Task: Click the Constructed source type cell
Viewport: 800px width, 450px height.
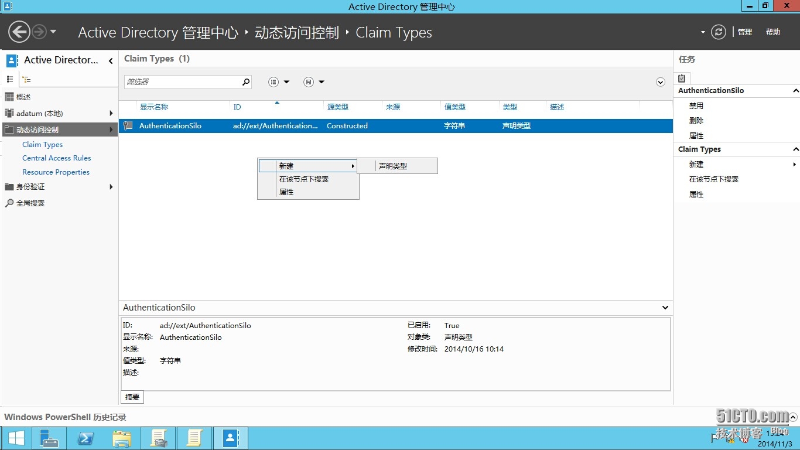Action: point(347,126)
